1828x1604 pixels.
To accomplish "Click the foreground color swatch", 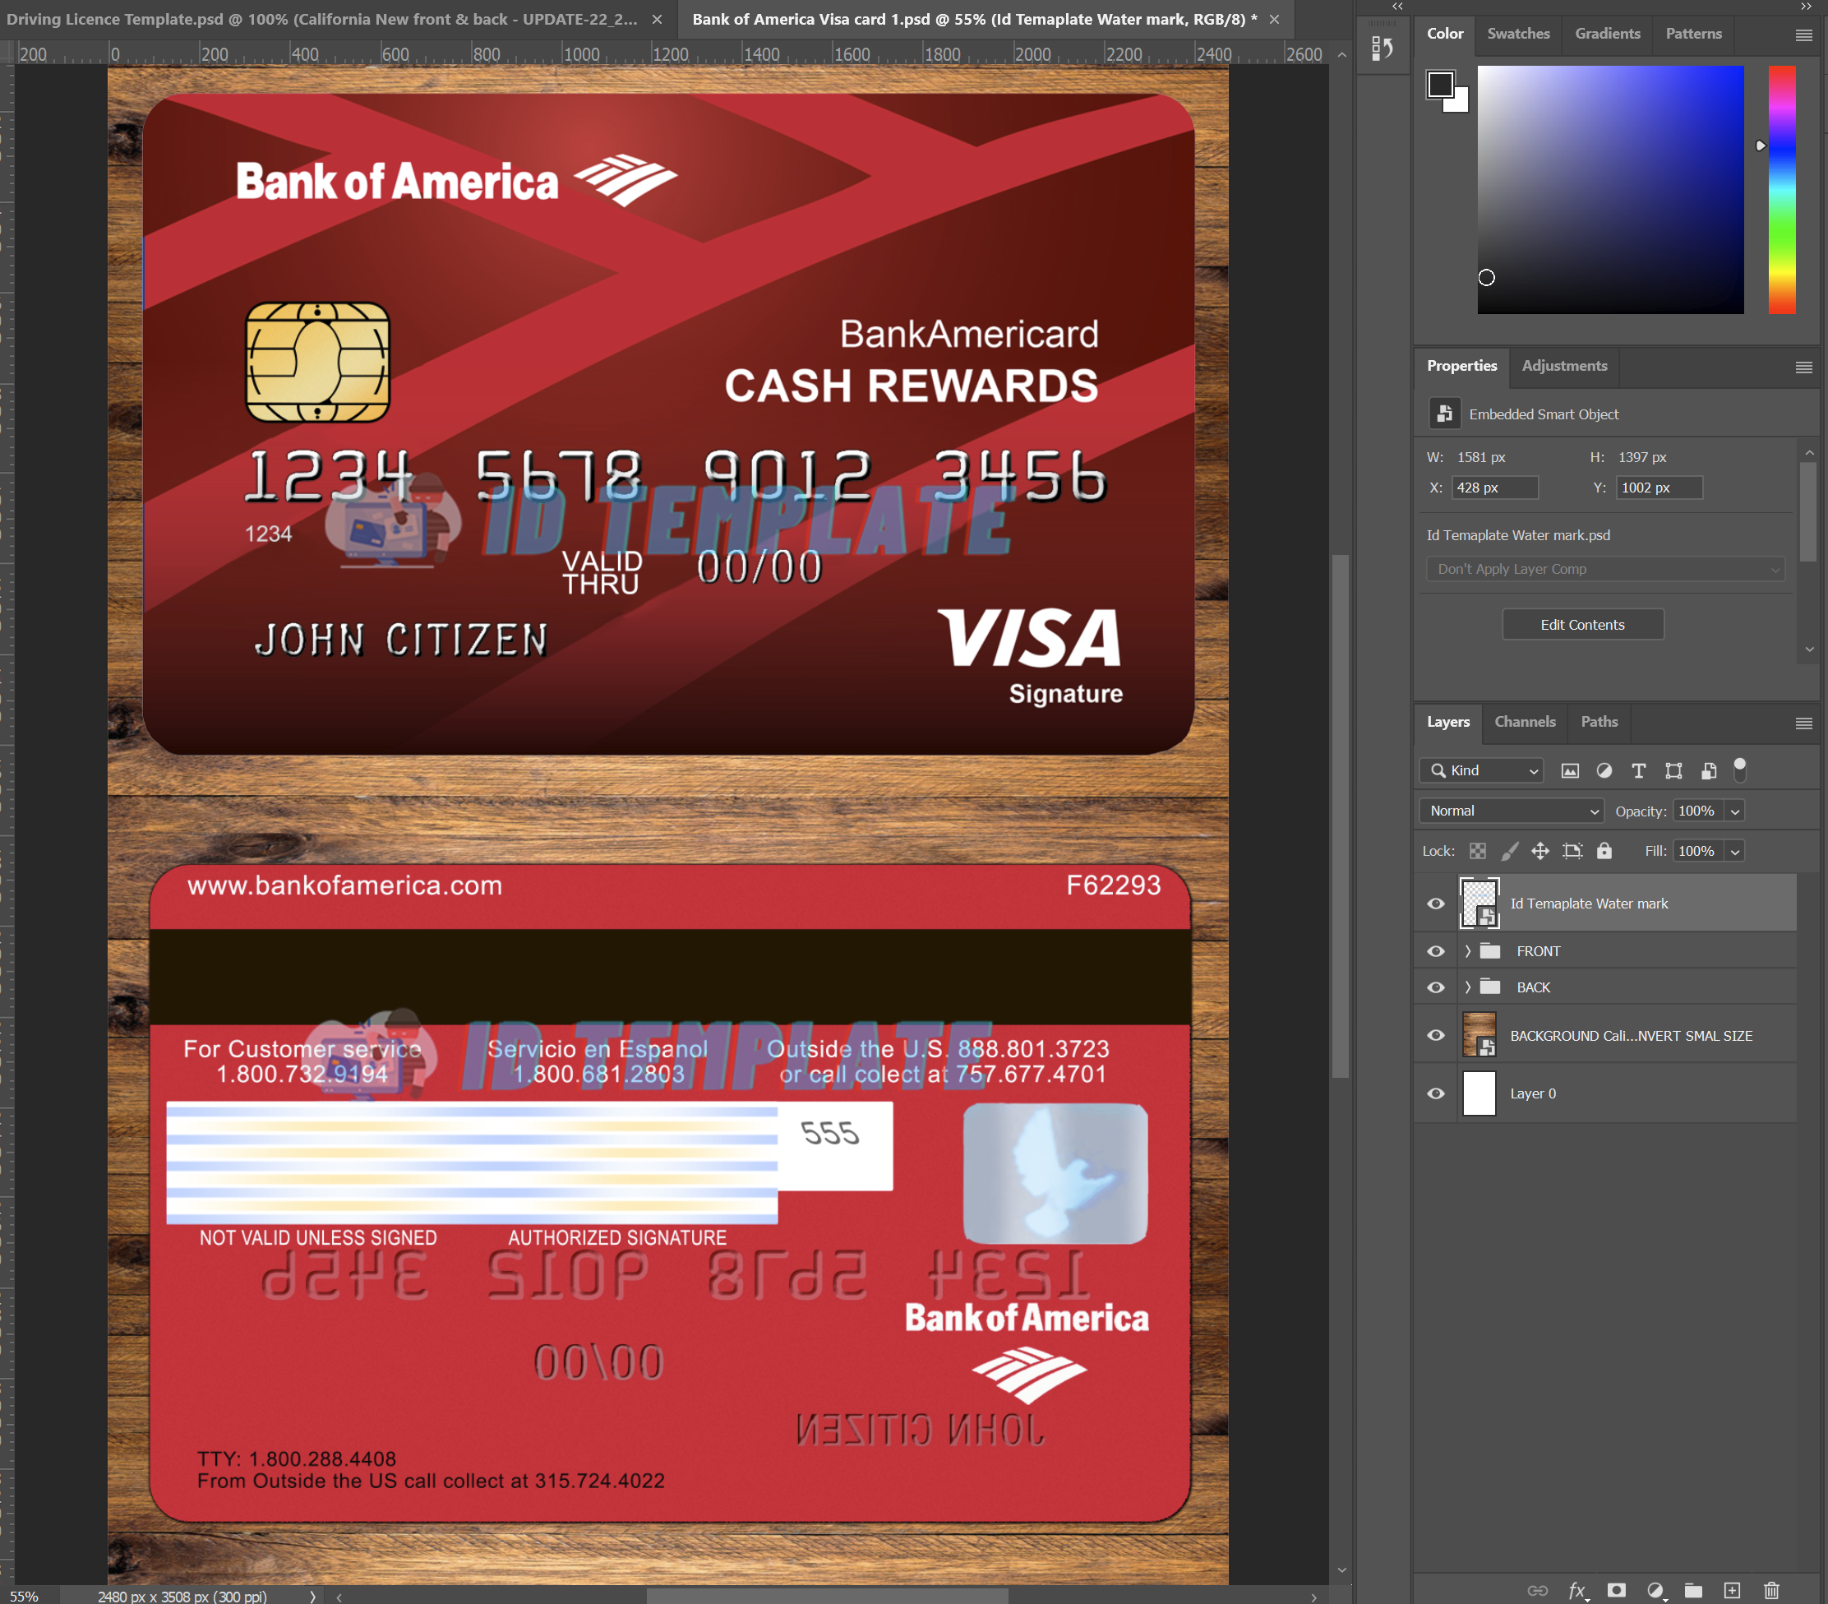I will pyautogui.click(x=1440, y=85).
